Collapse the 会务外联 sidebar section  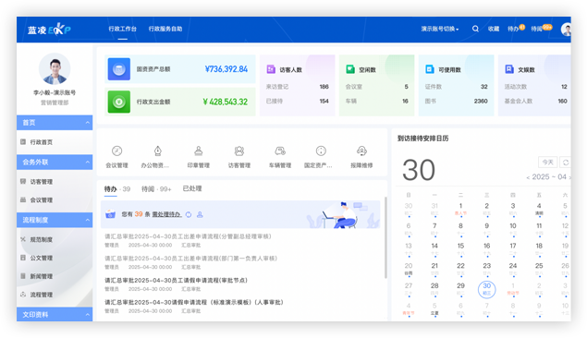(x=87, y=163)
